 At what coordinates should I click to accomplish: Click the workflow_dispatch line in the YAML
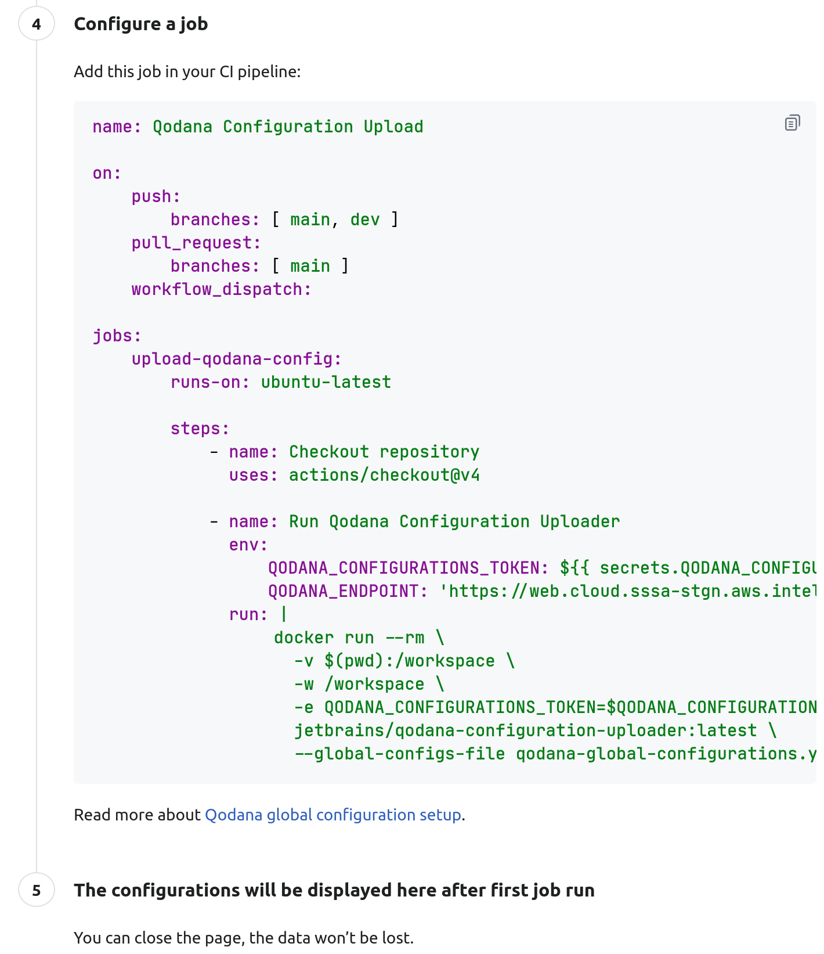(x=221, y=289)
